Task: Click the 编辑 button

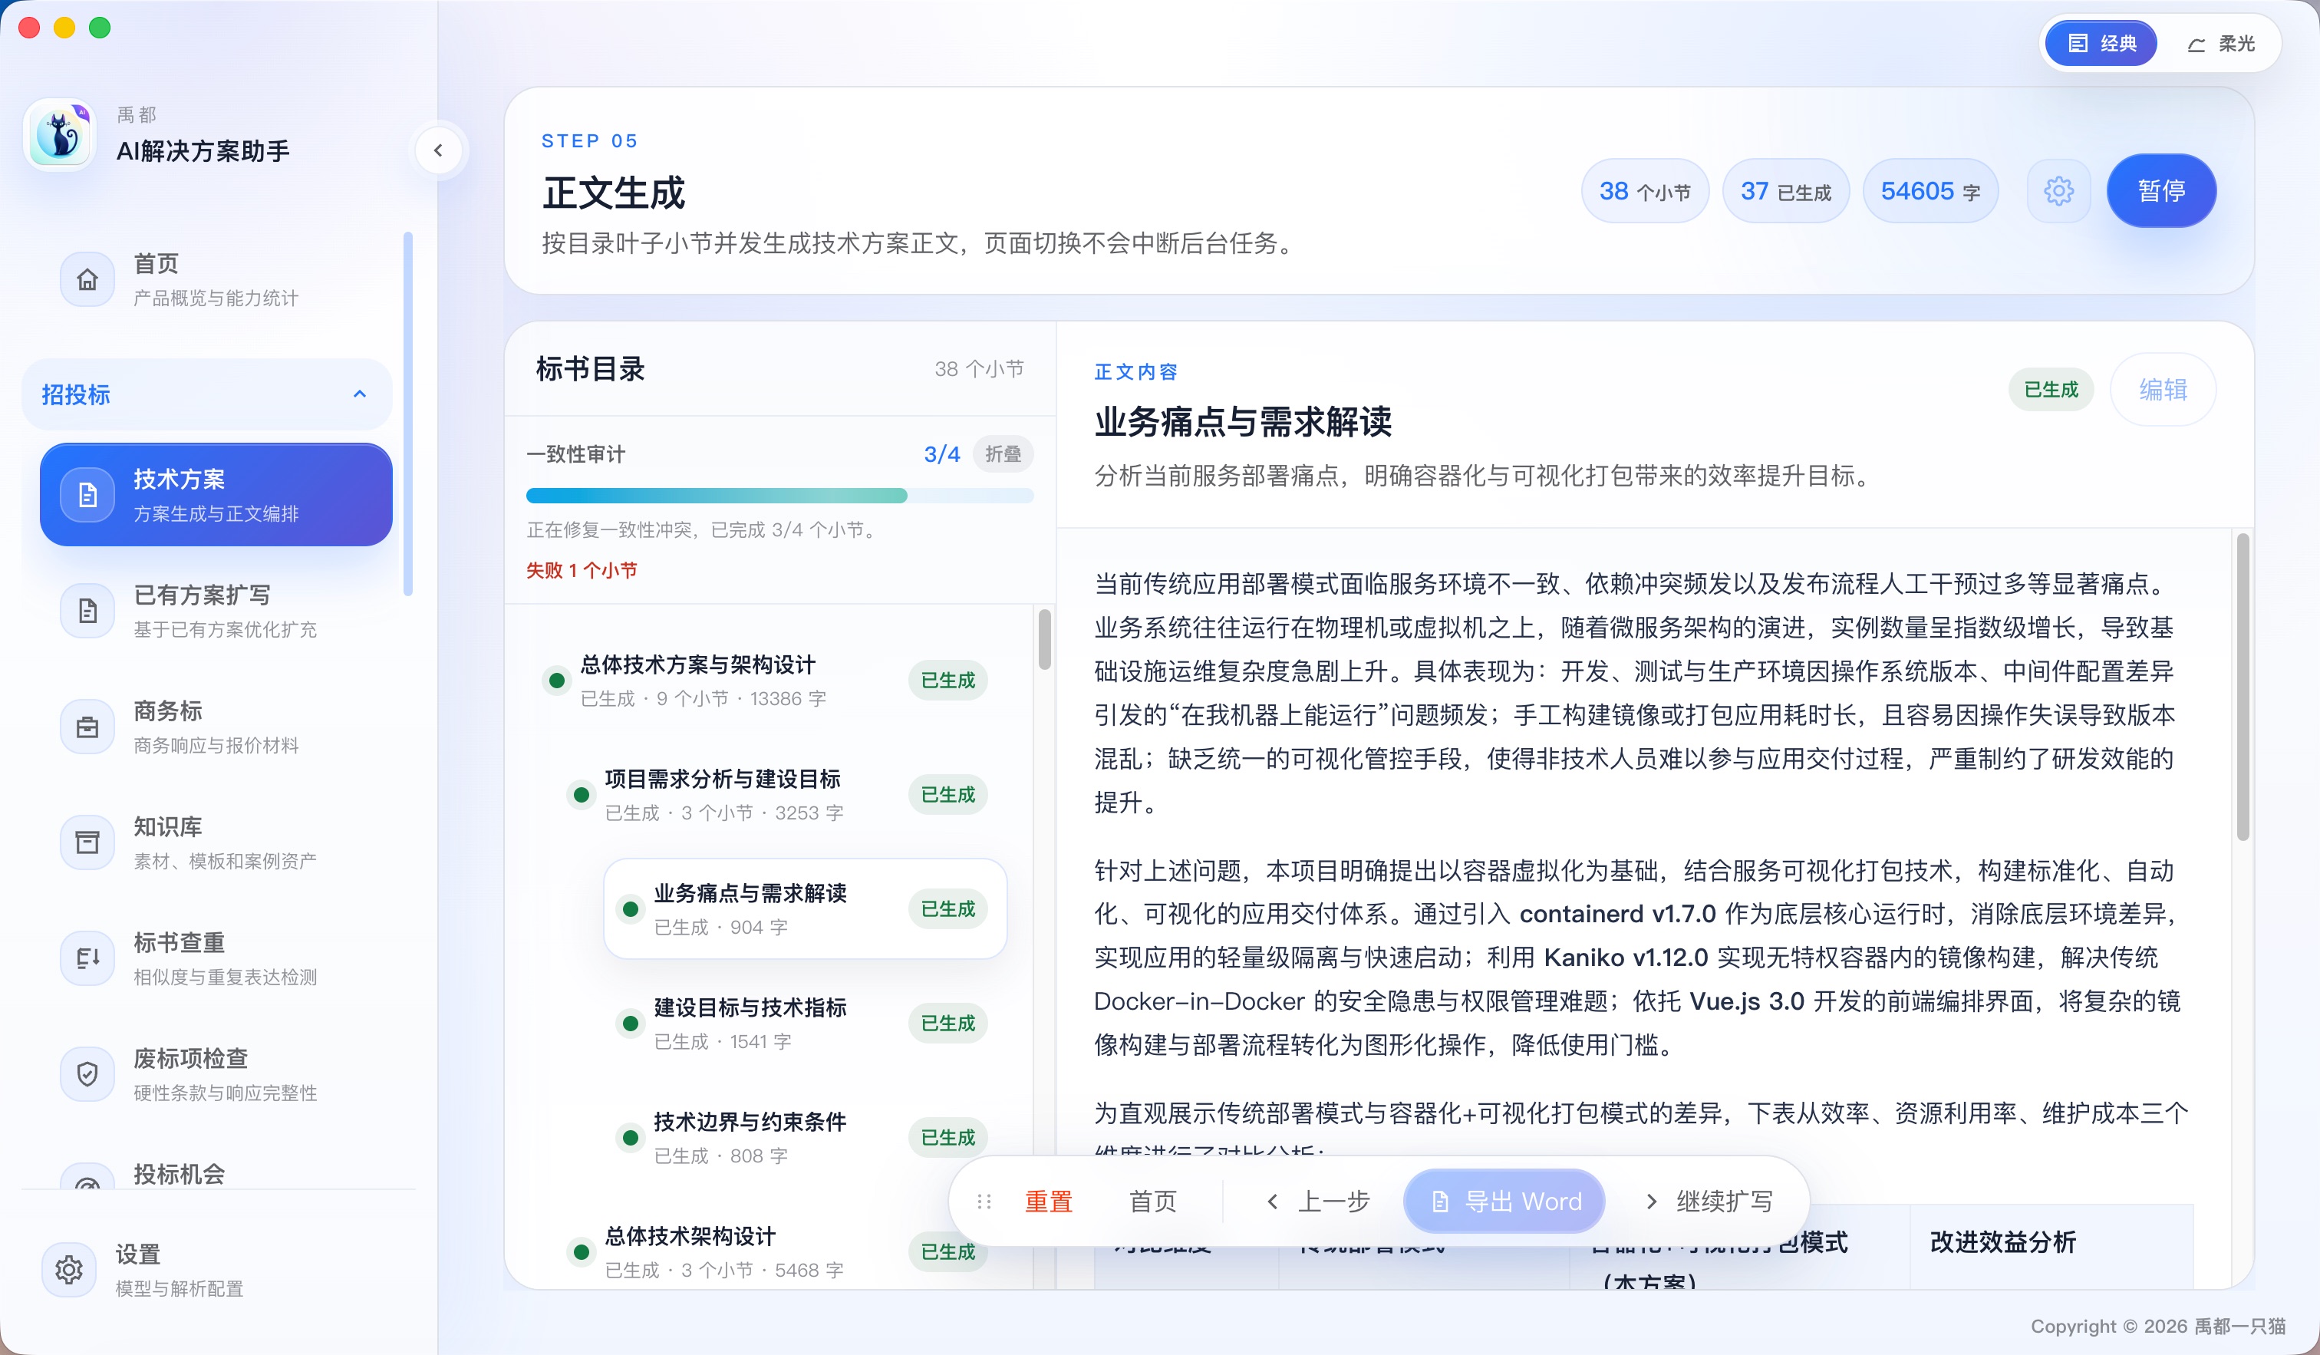Action: tap(2163, 389)
